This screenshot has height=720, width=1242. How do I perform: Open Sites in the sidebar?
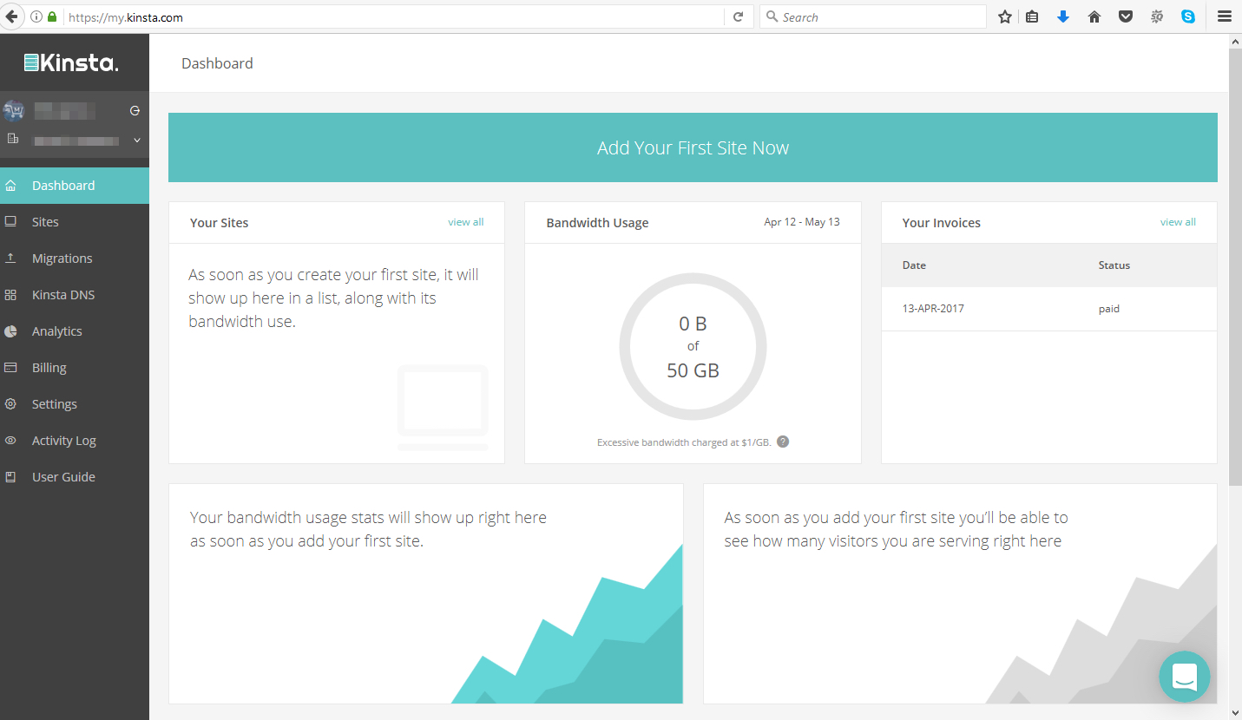[45, 222]
